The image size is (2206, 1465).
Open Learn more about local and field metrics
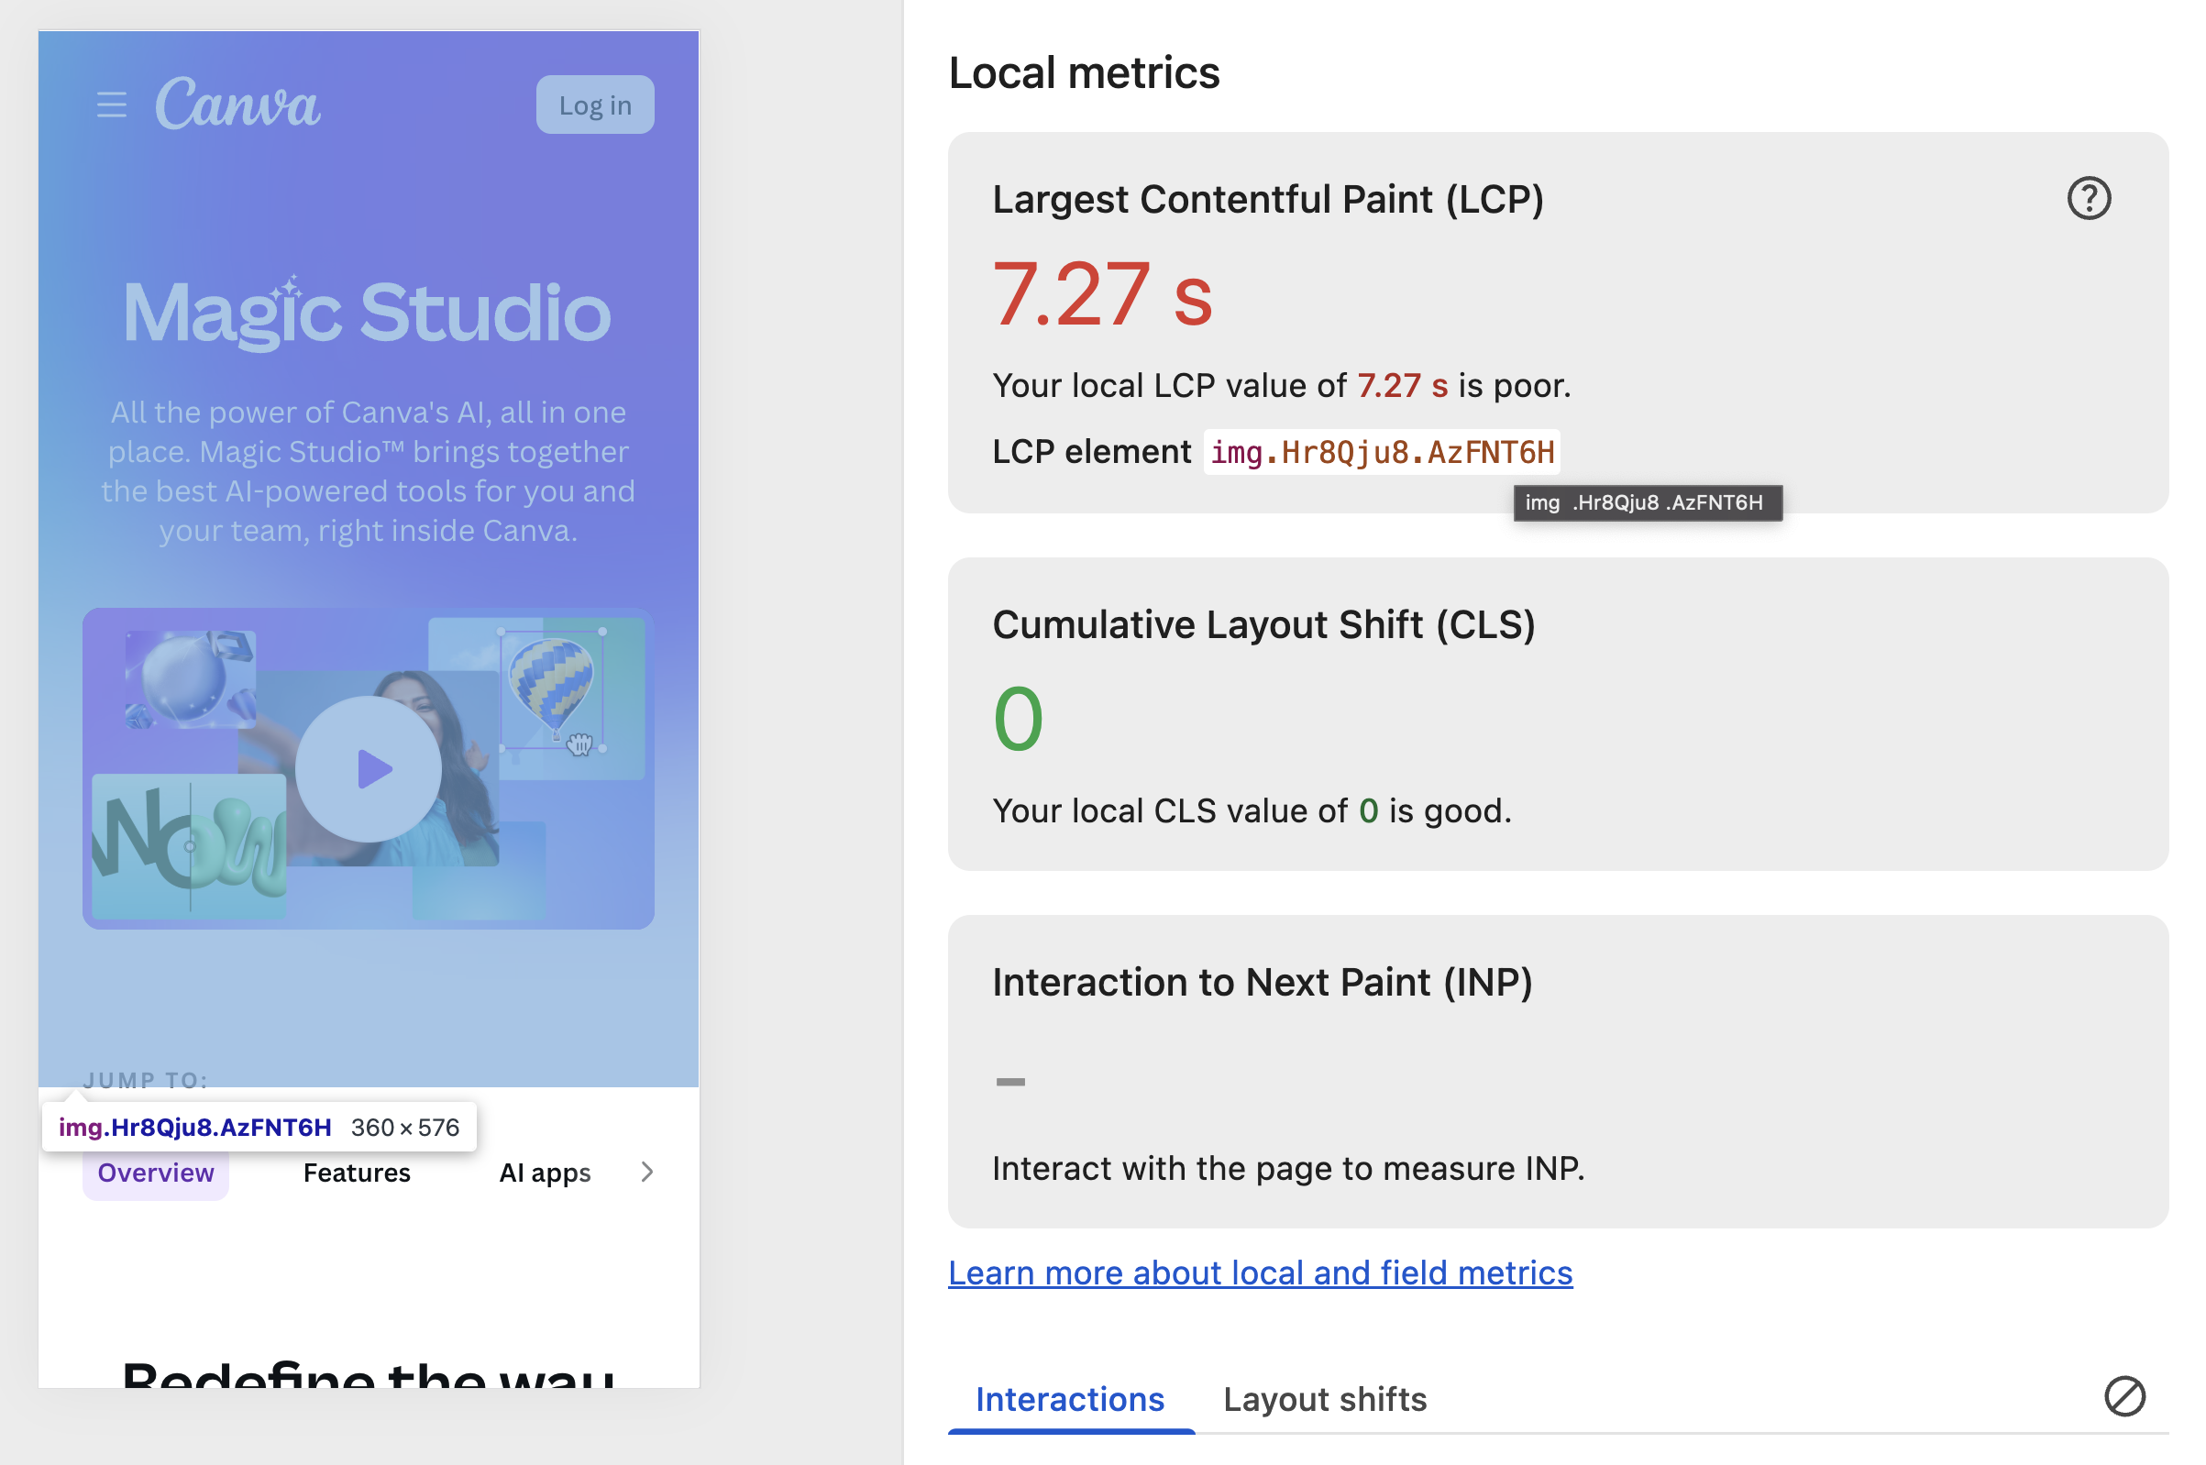(1260, 1272)
